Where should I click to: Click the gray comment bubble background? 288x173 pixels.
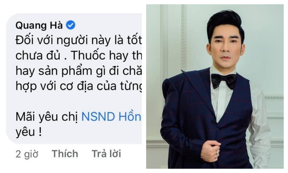(74, 79)
